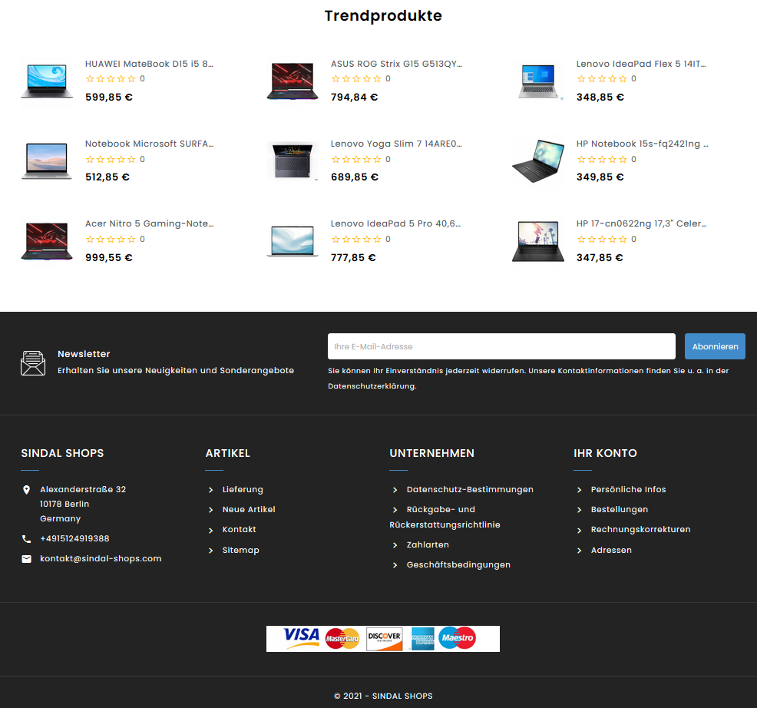
Task: Click the chevron arrow before Adressen
Action: (580, 551)
